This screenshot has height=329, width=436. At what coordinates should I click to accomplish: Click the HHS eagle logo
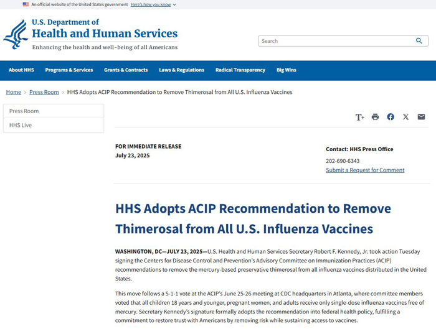[16, 34]
